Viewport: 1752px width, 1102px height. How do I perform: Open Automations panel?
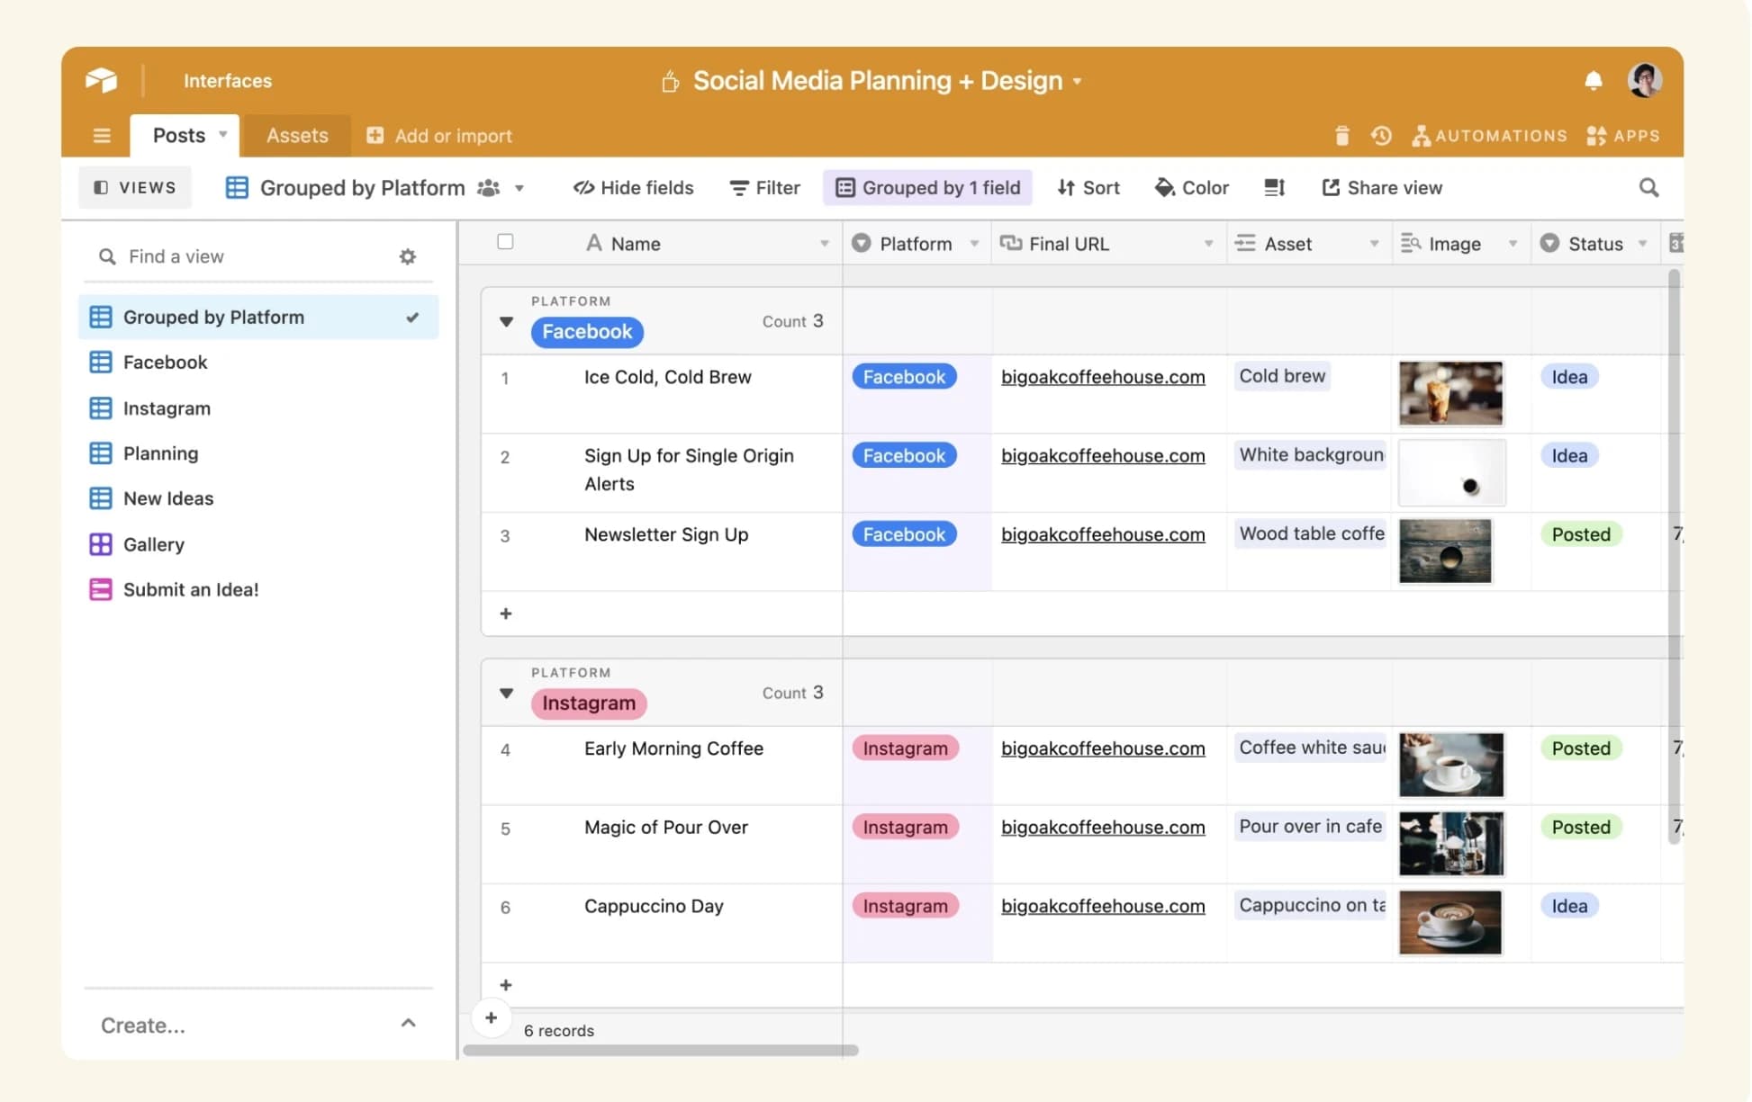pos(1489,135)
